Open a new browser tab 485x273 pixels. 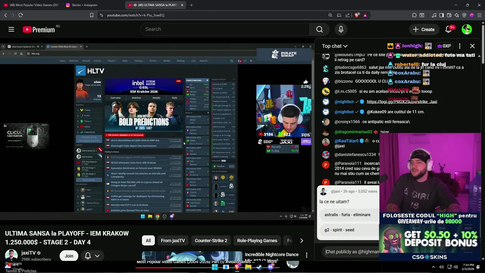point(191,5)
